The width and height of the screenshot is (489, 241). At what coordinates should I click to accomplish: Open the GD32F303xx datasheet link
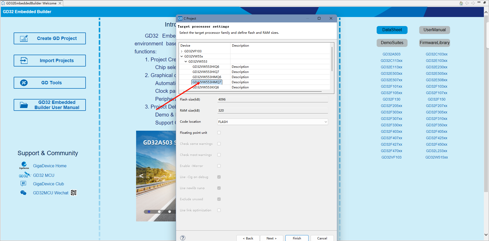(391, 112)
